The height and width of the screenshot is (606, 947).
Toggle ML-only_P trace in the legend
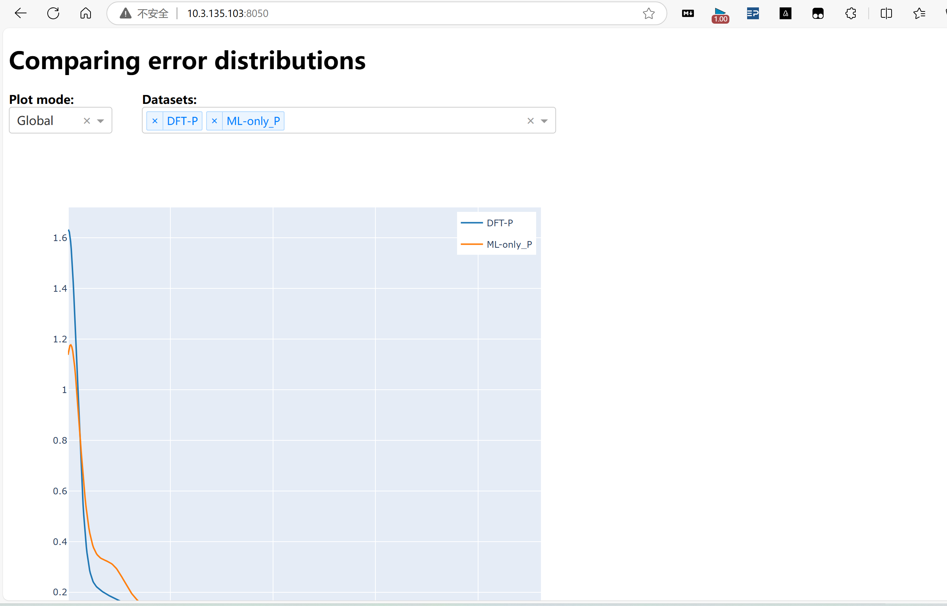click(496, 244)
